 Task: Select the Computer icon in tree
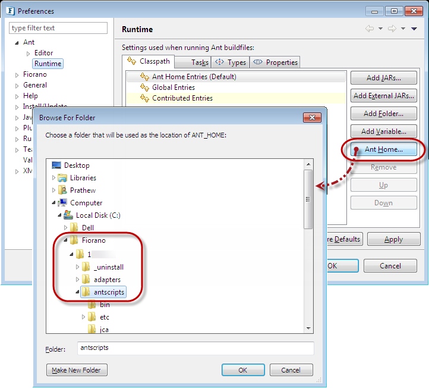click(62, 203)
